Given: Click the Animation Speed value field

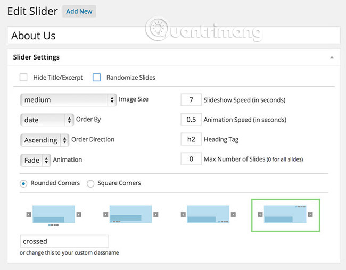Looking at the screenshot, I should point(191,120).
